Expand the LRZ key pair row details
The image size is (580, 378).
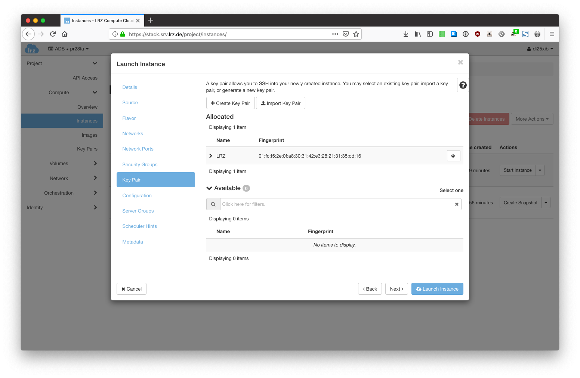click(211, 156)
